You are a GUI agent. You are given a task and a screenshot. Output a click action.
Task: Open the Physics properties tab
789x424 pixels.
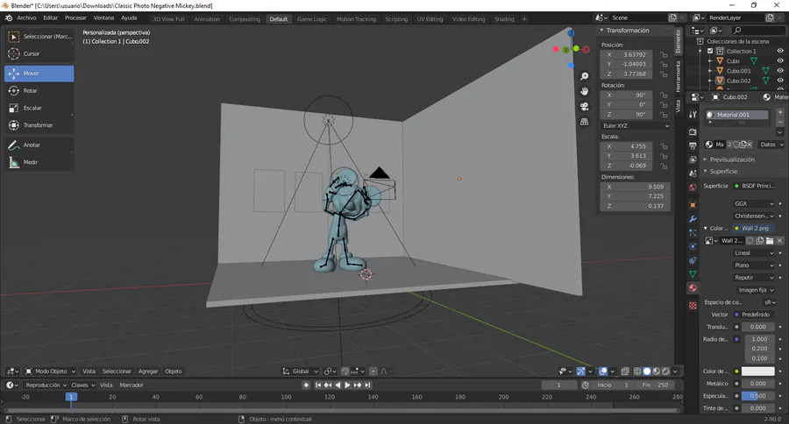click(693, 246)
